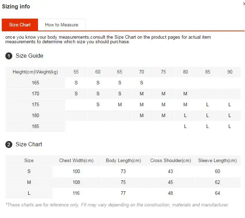Screen dimensions: 245x218
Task: Click the Body Length(cm) column header
Action: 124,161
